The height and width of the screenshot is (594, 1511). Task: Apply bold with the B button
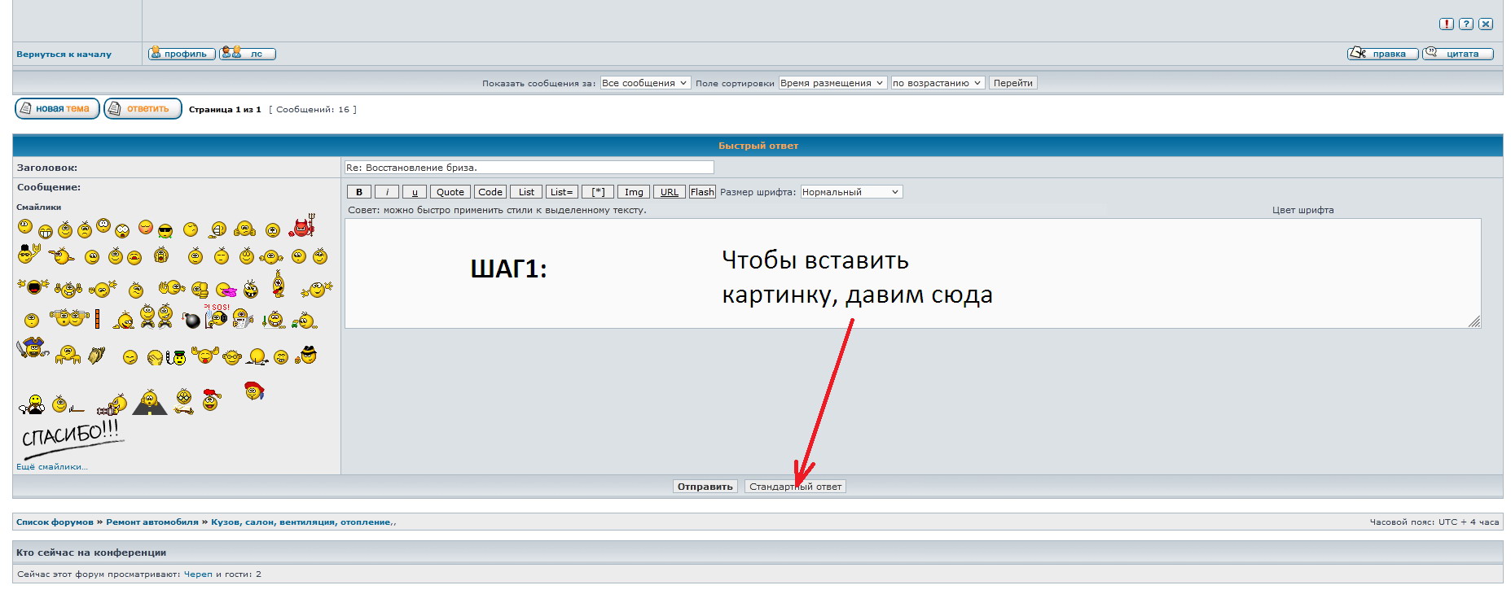coord(359,192)
